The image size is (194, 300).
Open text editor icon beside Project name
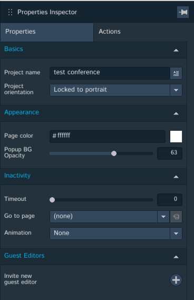[176, 73]
